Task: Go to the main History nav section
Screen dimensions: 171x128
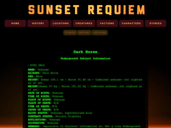Action: pyautogui.click(x=38, y=23)
